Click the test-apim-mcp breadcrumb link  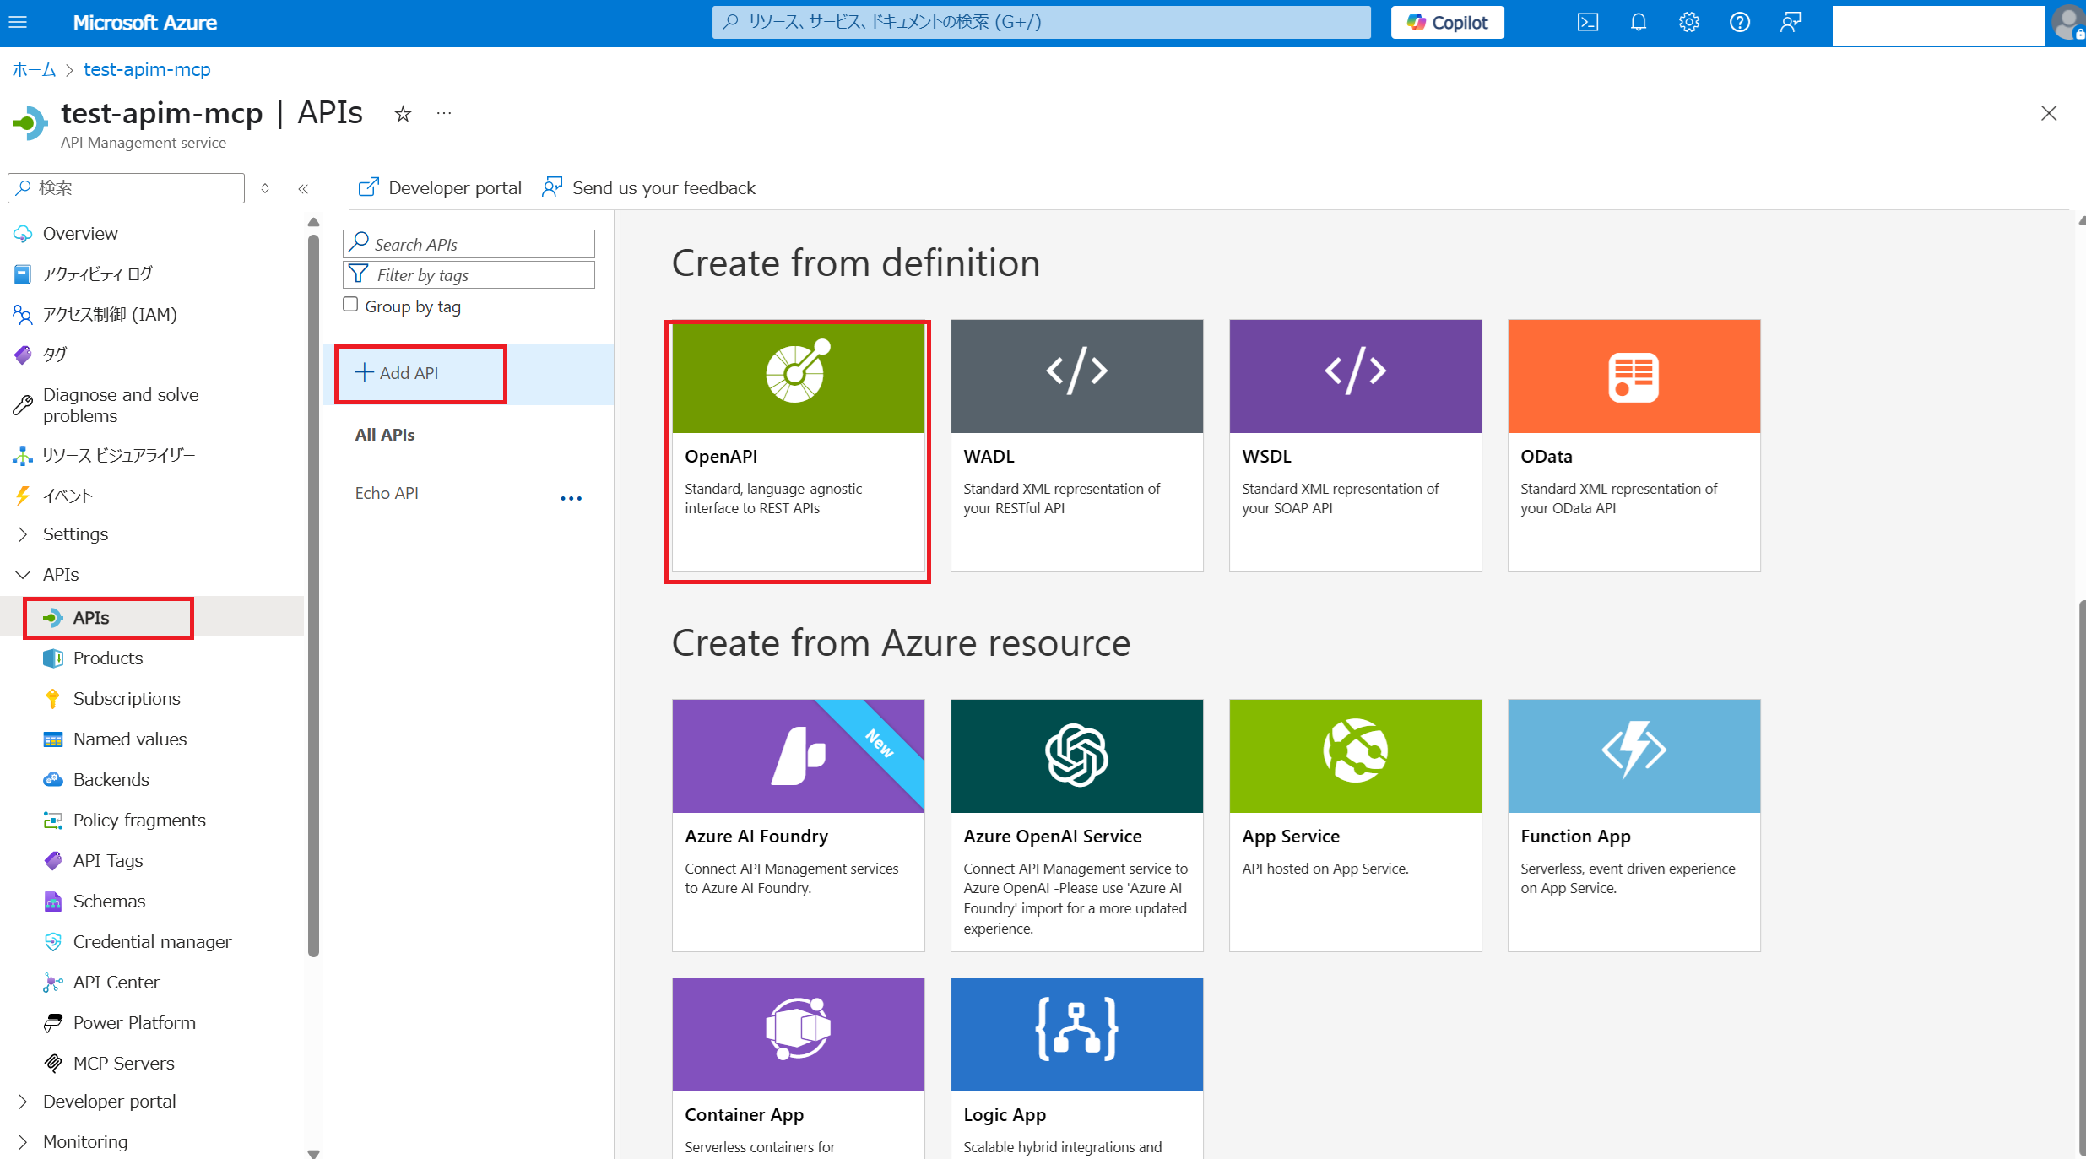pos(147,69)
